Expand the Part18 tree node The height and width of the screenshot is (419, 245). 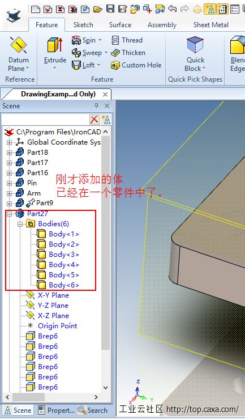point(9,153)
